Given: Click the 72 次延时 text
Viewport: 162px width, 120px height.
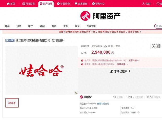Looking at the screenshot, I should pyautogui.click(x=115, y=46).
